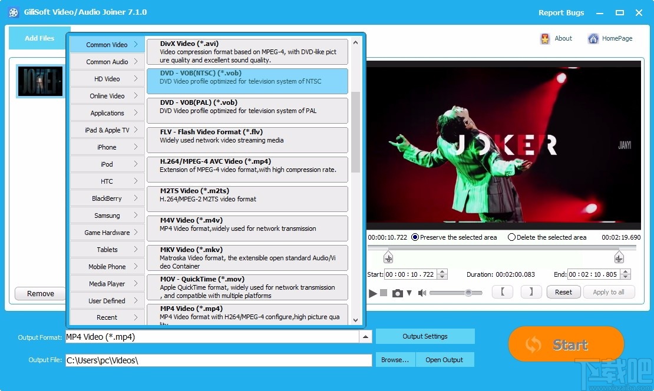654x391 pixels.
Task: Select the Delete the selected area option
Action: [513, 237]
